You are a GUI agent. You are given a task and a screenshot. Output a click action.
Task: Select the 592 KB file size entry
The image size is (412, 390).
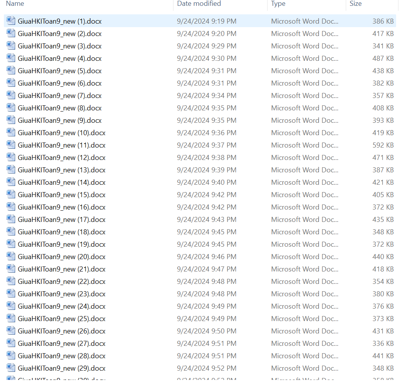coord(383,145)
